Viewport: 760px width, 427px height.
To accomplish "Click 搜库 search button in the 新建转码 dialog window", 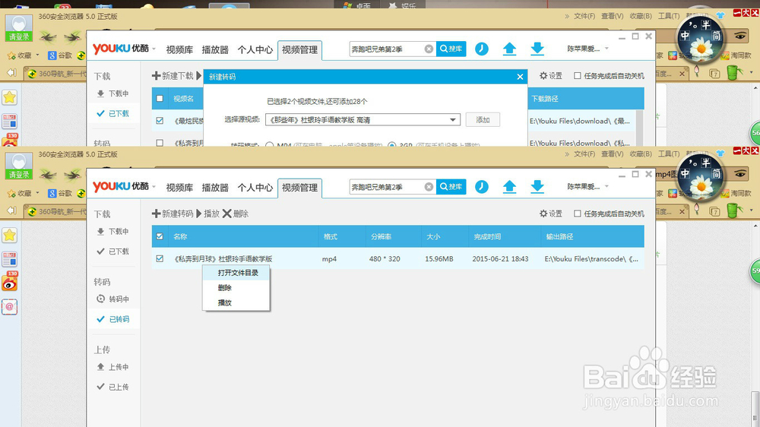I will pos(451,49).
